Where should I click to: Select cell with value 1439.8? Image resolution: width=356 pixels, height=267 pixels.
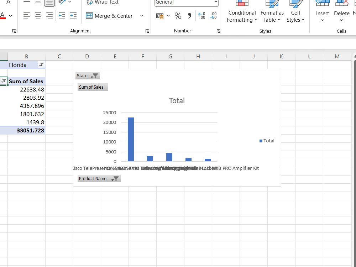[x=27, y=122]
